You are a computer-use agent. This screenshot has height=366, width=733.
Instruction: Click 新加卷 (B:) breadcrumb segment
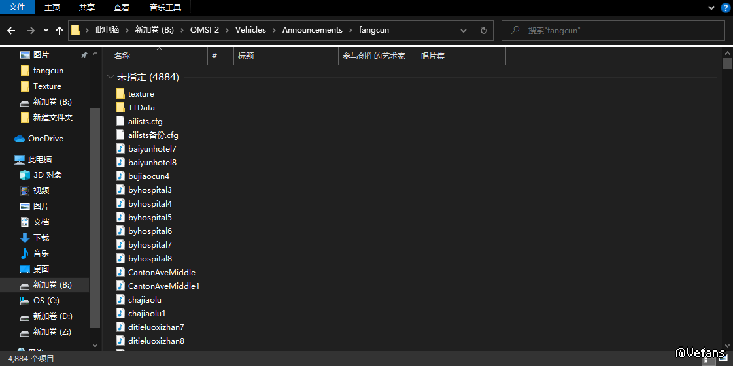[x=154, y=30]
